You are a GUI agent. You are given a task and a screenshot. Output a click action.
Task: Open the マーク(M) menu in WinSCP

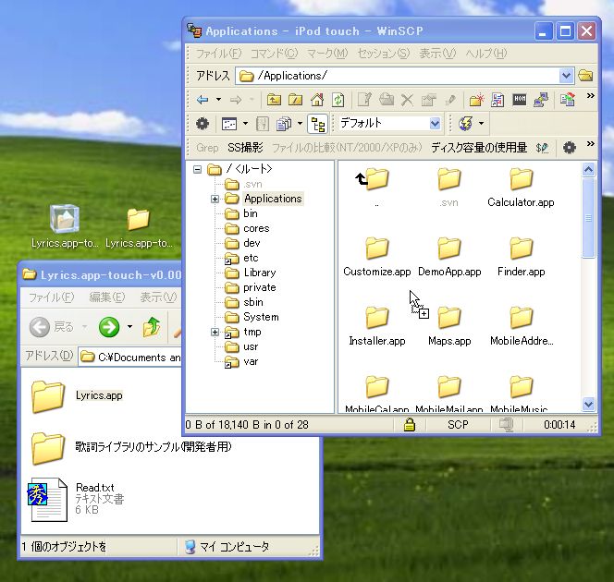(327, 54)
